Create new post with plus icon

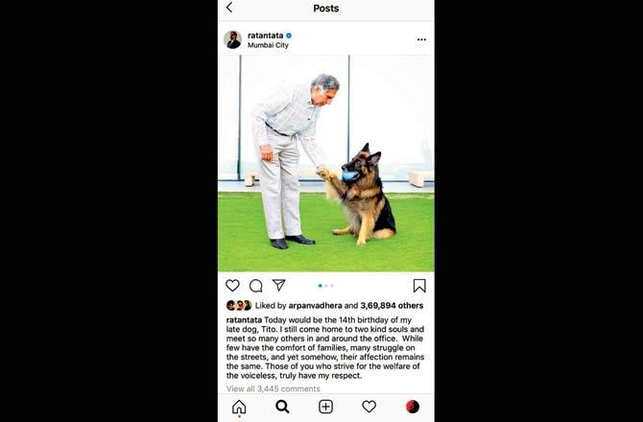[x=325, y=407]
